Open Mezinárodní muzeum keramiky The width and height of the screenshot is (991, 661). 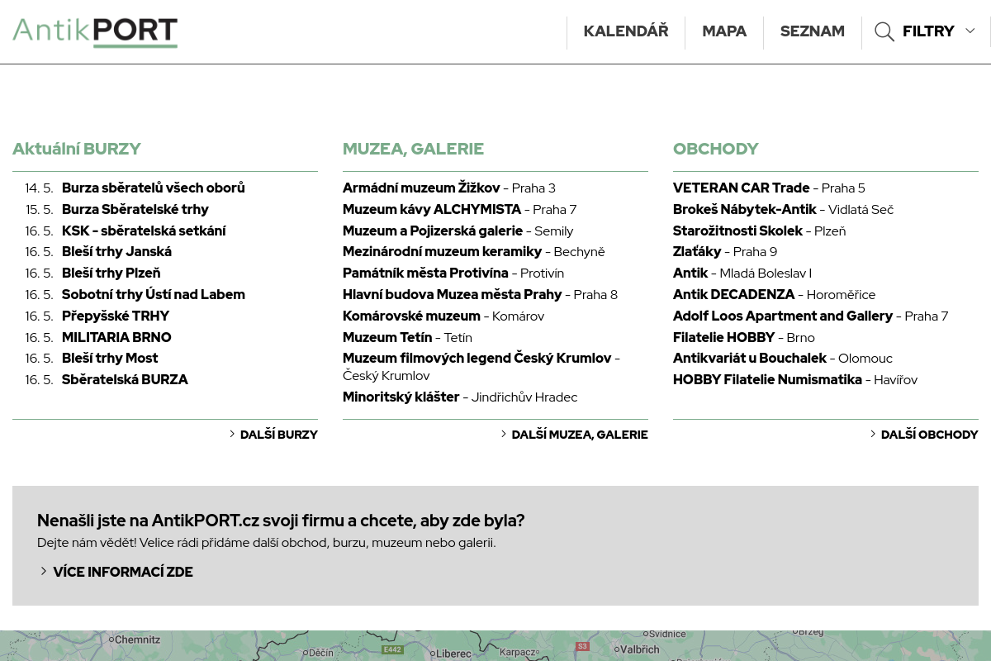coord(442,252)
